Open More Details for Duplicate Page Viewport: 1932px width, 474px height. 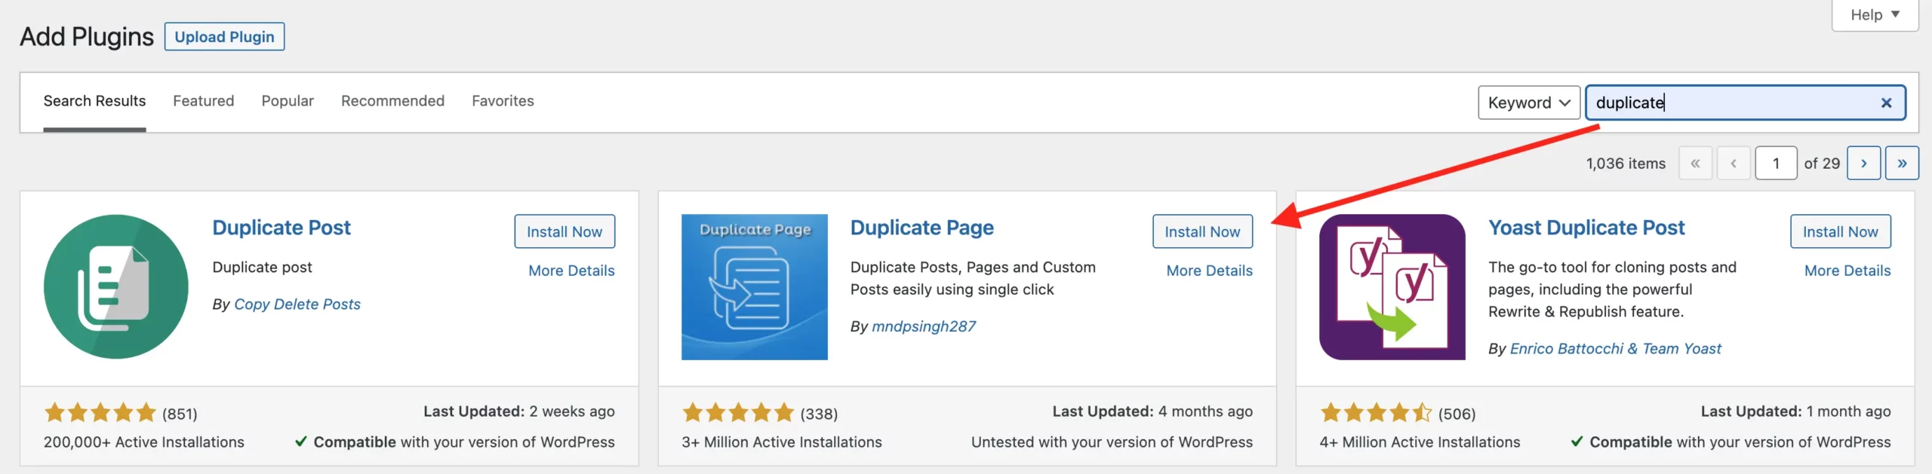(1209, 271)
